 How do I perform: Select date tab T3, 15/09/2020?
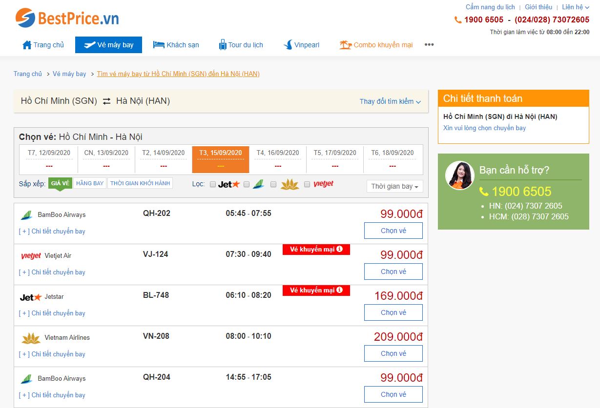[x=221, y=159]
